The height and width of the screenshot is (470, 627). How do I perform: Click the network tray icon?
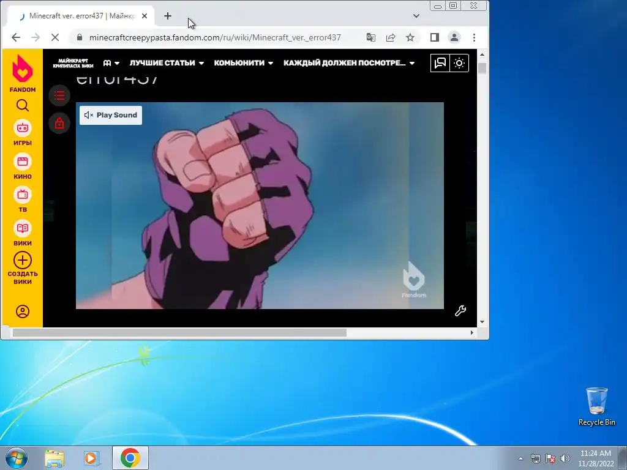tap(535, 458)
